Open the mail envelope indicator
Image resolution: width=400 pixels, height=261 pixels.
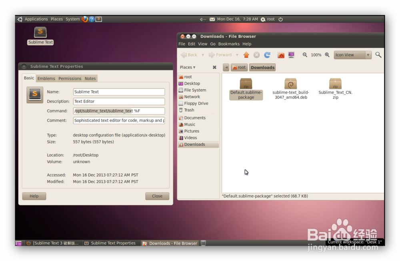point(212,19)
